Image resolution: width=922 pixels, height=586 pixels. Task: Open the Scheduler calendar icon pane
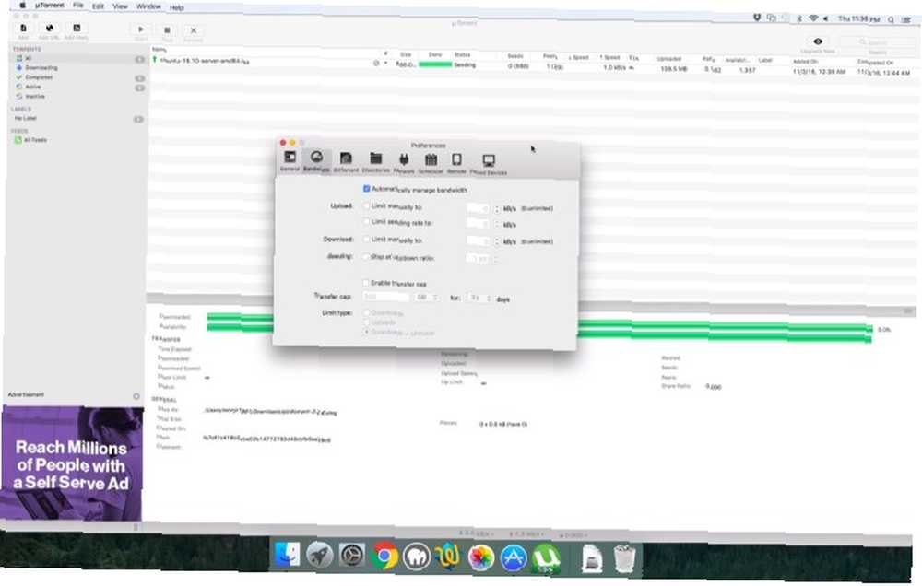[431, 159]
